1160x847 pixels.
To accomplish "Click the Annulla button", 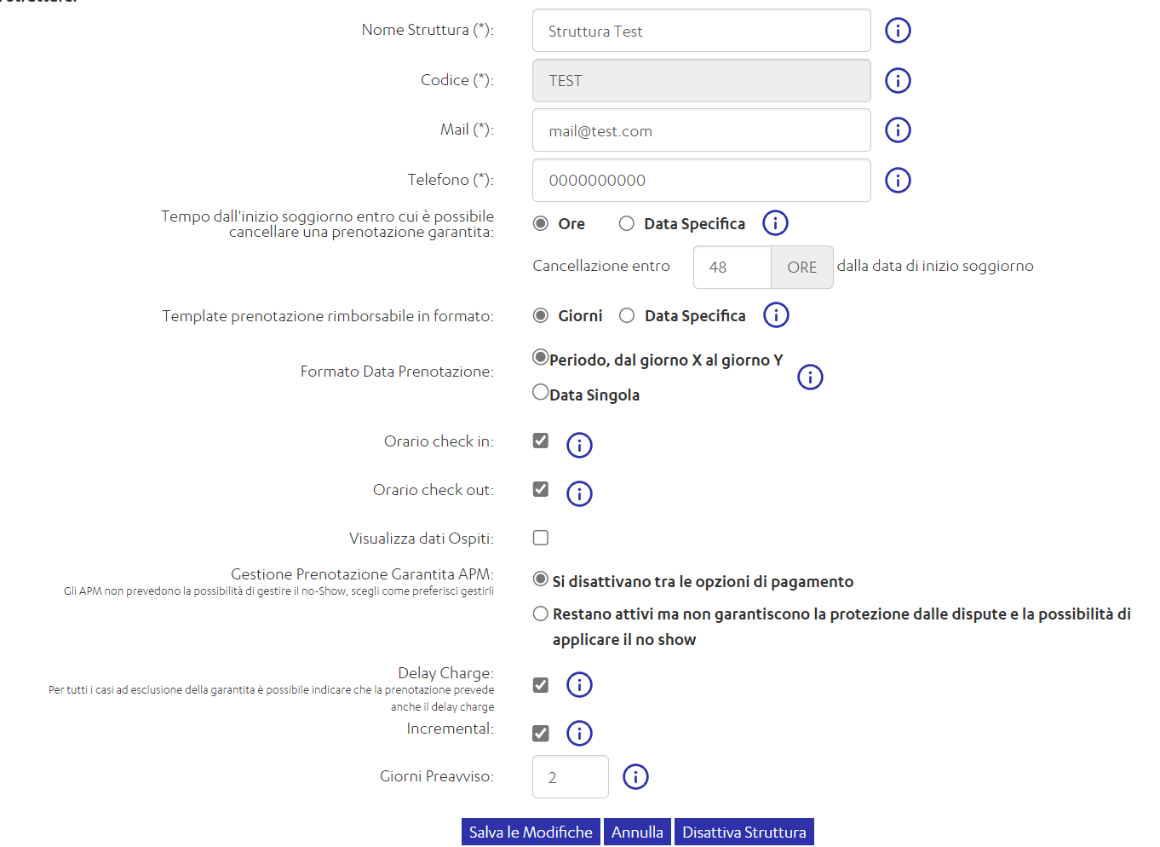I will tap(637, 832).
